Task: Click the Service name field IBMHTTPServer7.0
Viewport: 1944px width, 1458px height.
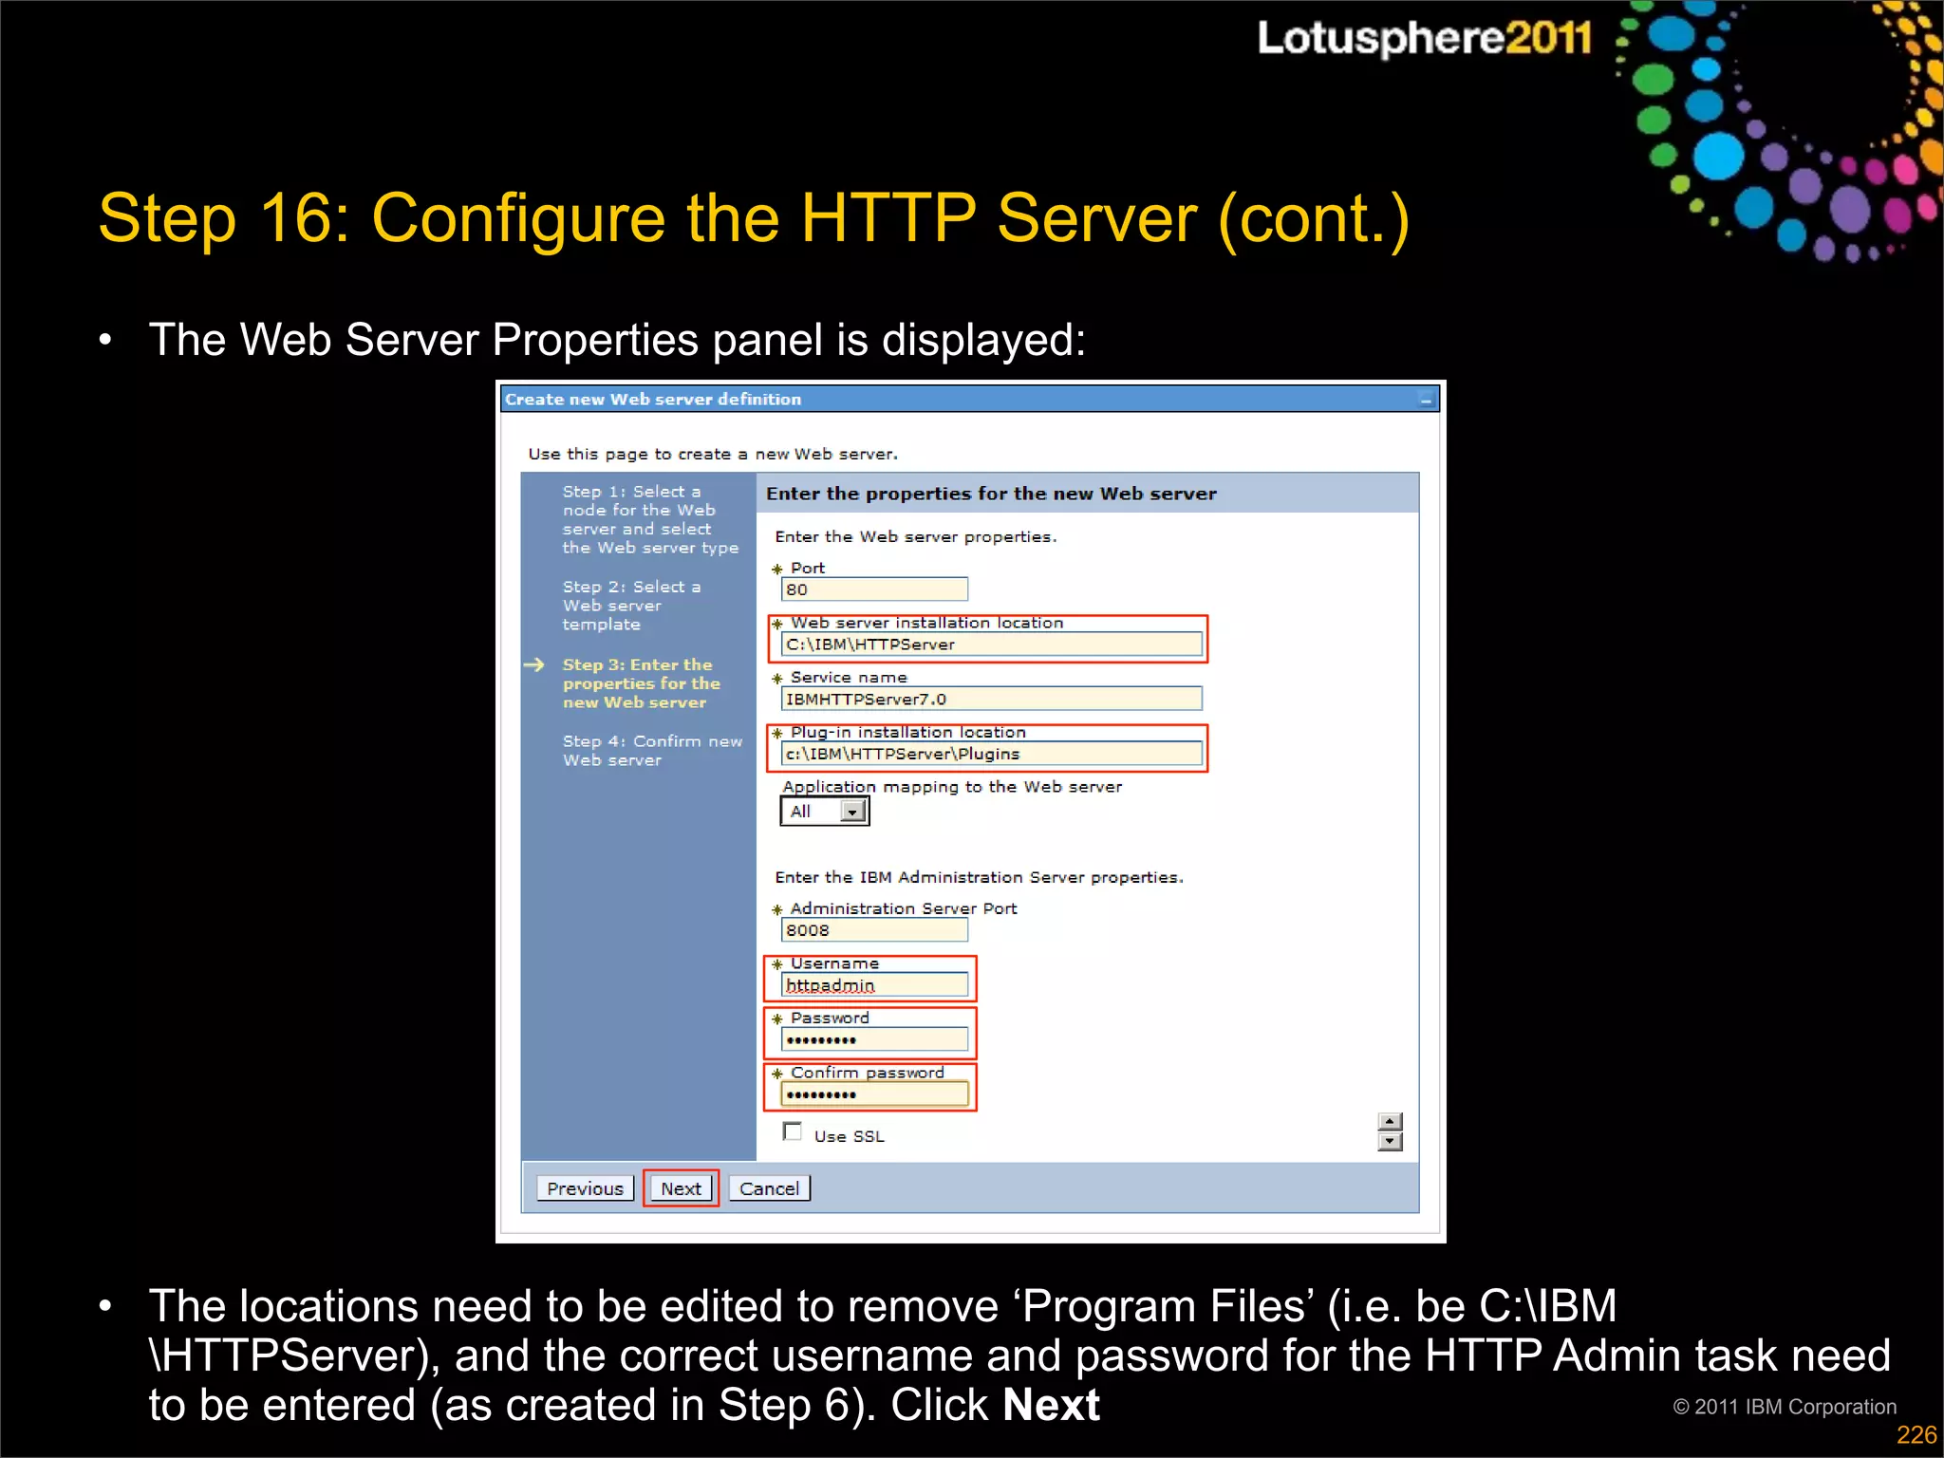Action: pyautogui.click(x=991, y=700)
